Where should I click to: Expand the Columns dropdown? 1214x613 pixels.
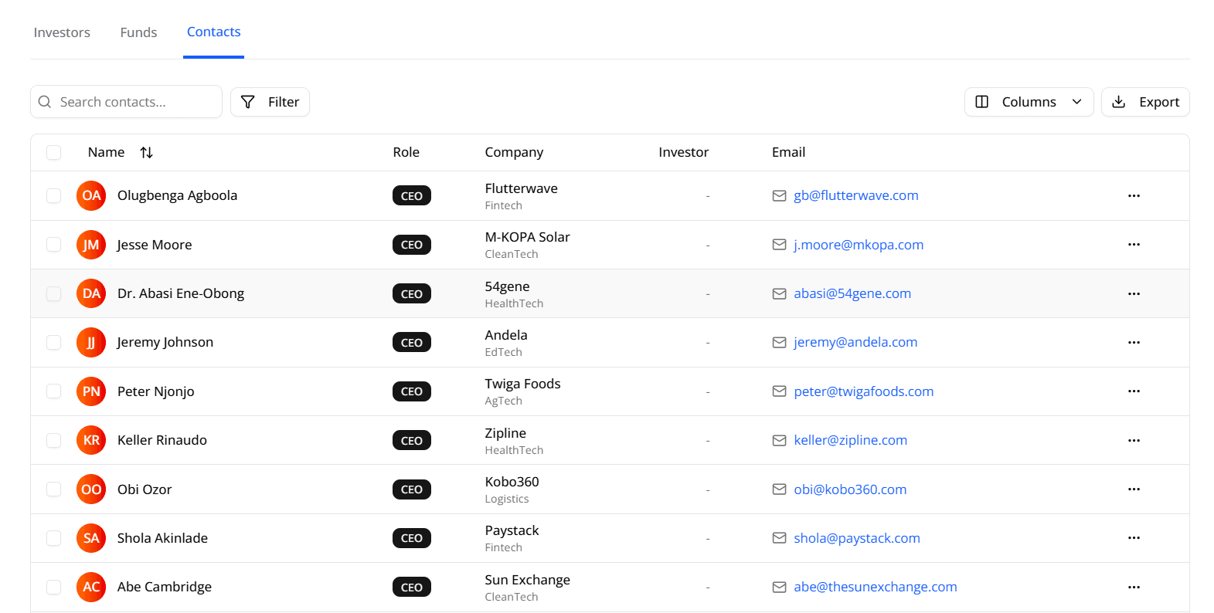coord(1028,102)
